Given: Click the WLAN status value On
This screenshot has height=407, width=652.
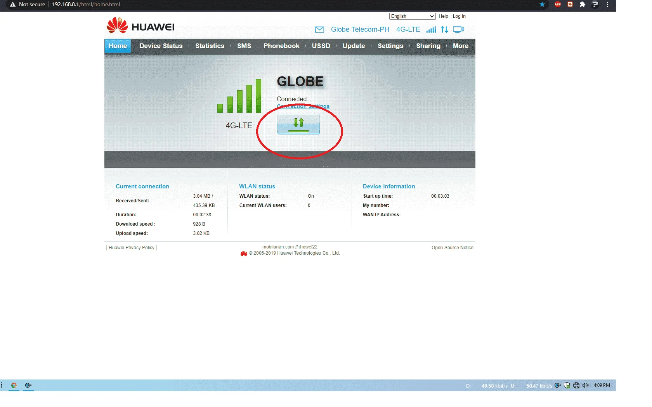Looking at the screenshot, I should [x=311, y=196].
